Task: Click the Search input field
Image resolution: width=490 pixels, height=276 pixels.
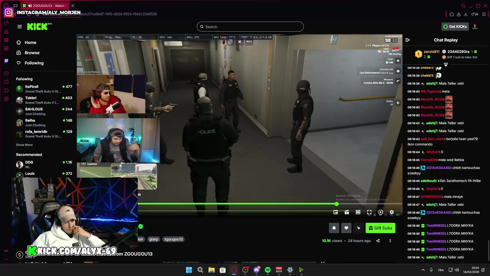Action: 250,27
